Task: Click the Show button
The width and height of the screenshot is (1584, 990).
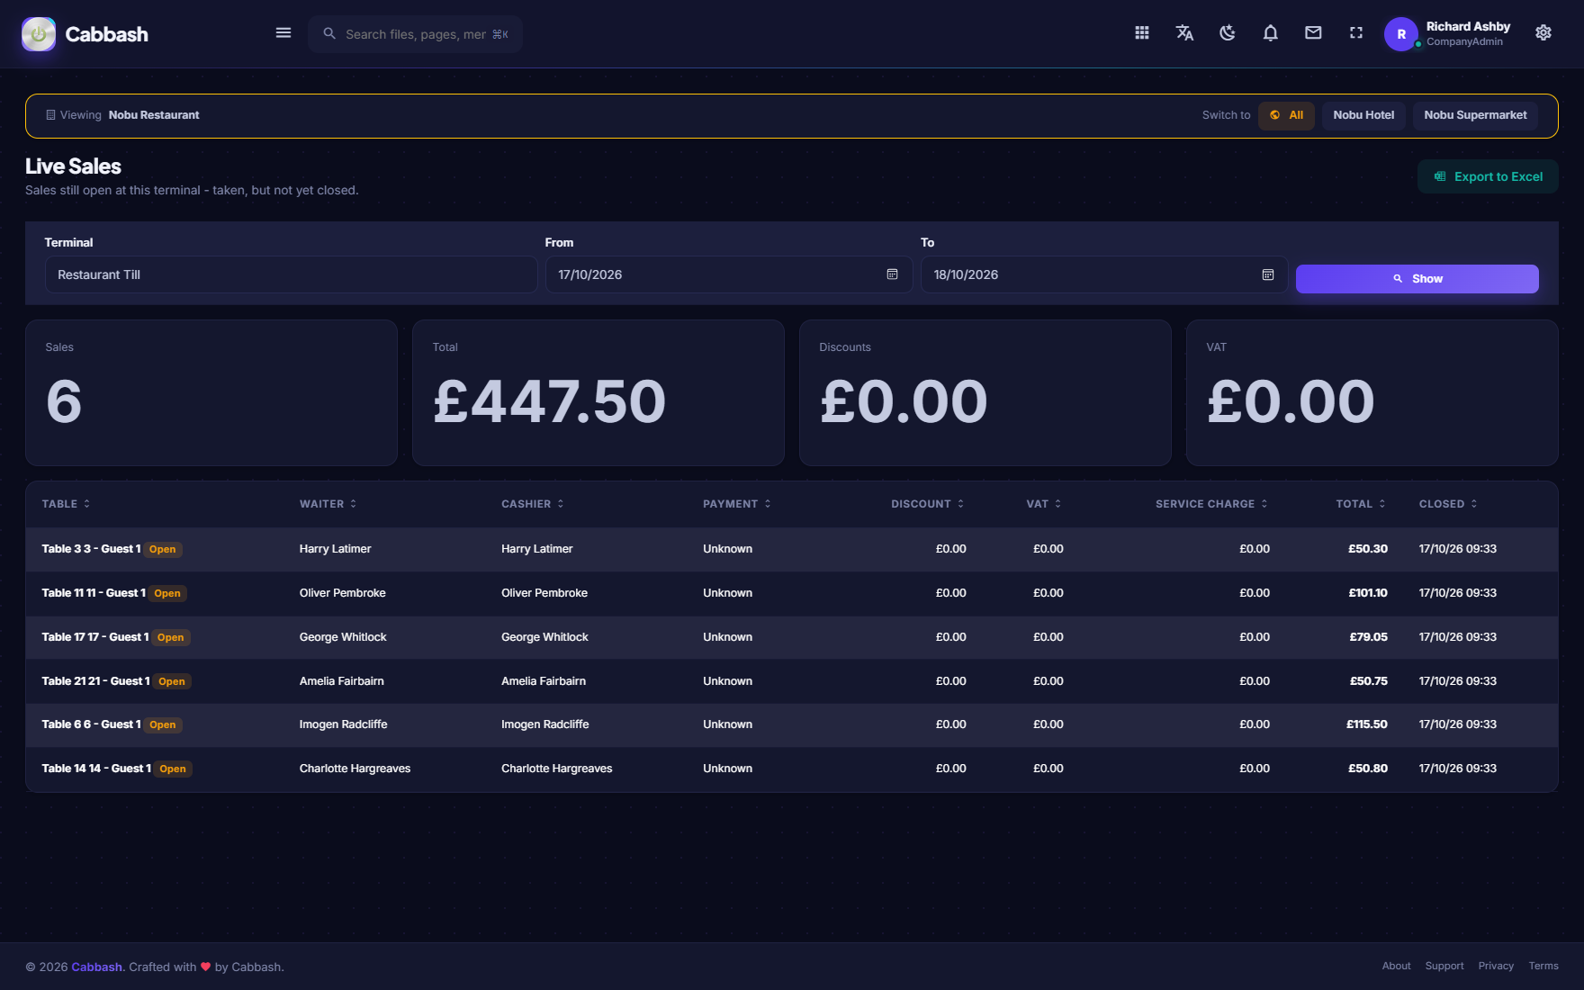Action: point(1417,279)
